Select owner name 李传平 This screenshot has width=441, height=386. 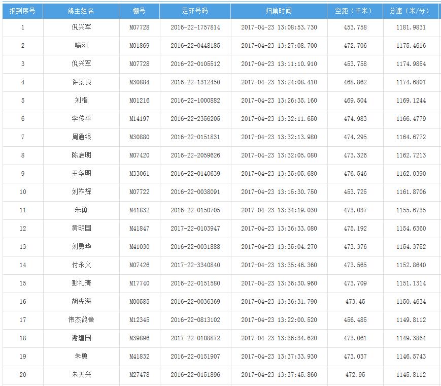tap(81, 119)
